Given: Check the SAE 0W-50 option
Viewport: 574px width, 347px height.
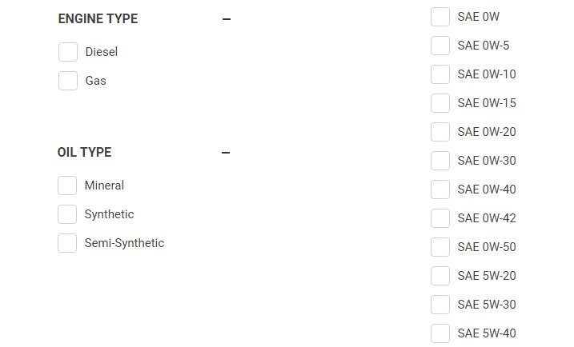Looking at the screenshot, I should click(x=440, y=247).
